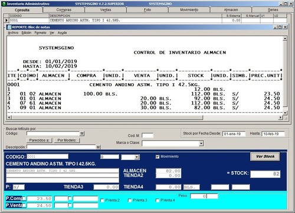This screenshot has height=213, width=295.
Task: Open the Ventas tab
Action: point(106,10)
